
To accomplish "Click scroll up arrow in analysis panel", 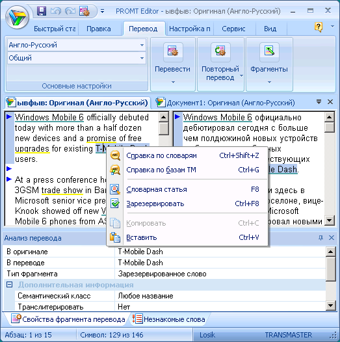I will pyautogui.click(x=330, y=252).
